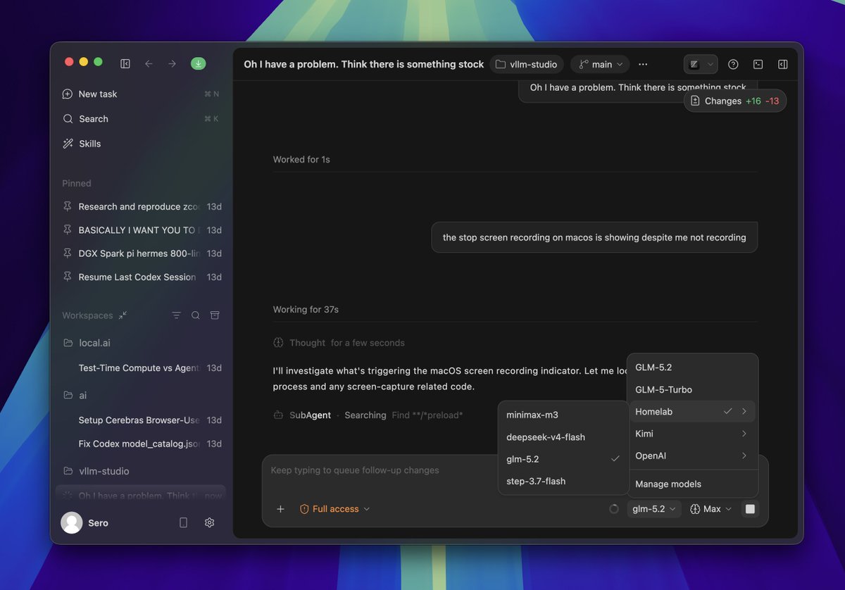The width and height of the screenshot is (845, 590).
Task: Click the stop generation square button
Action: coord(751,509)
